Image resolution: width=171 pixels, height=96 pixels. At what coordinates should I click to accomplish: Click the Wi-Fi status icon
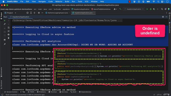154,2
